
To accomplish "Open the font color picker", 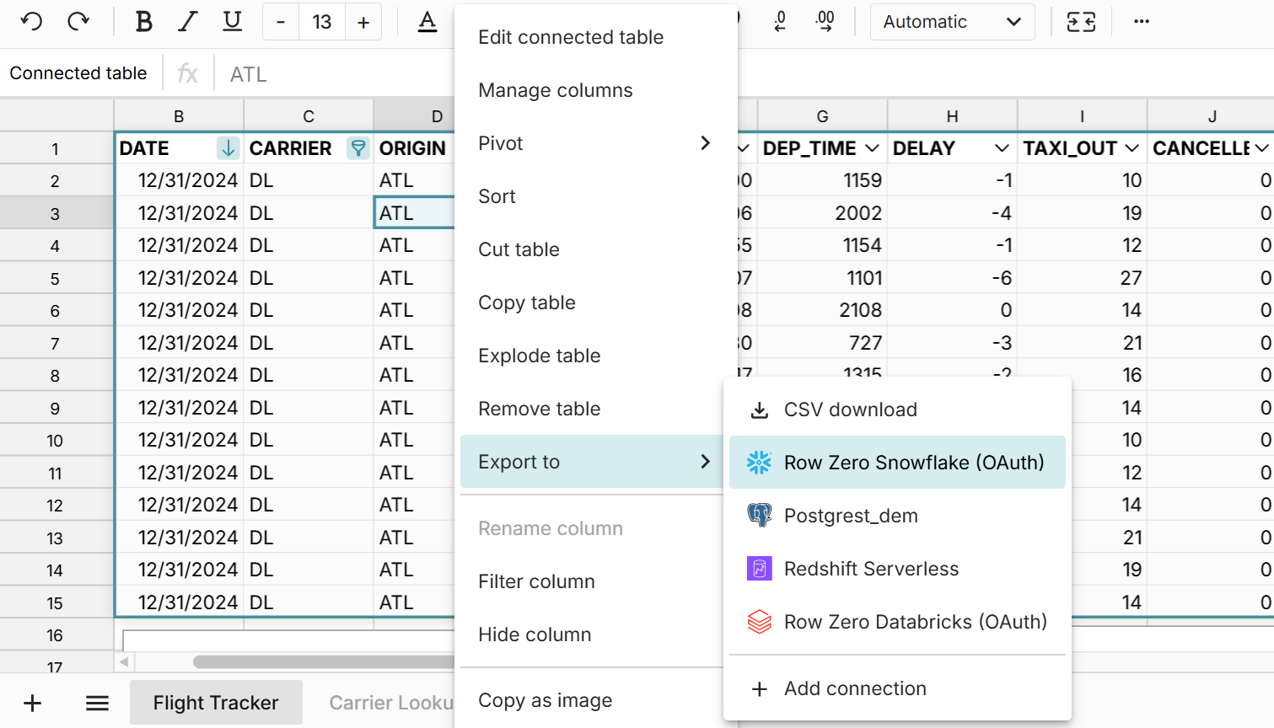I will click(428, 21).
